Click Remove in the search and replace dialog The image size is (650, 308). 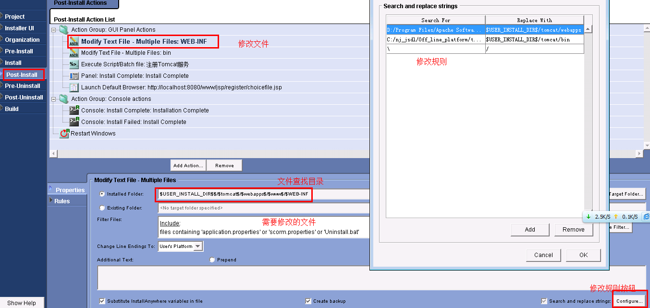point(574,230)
